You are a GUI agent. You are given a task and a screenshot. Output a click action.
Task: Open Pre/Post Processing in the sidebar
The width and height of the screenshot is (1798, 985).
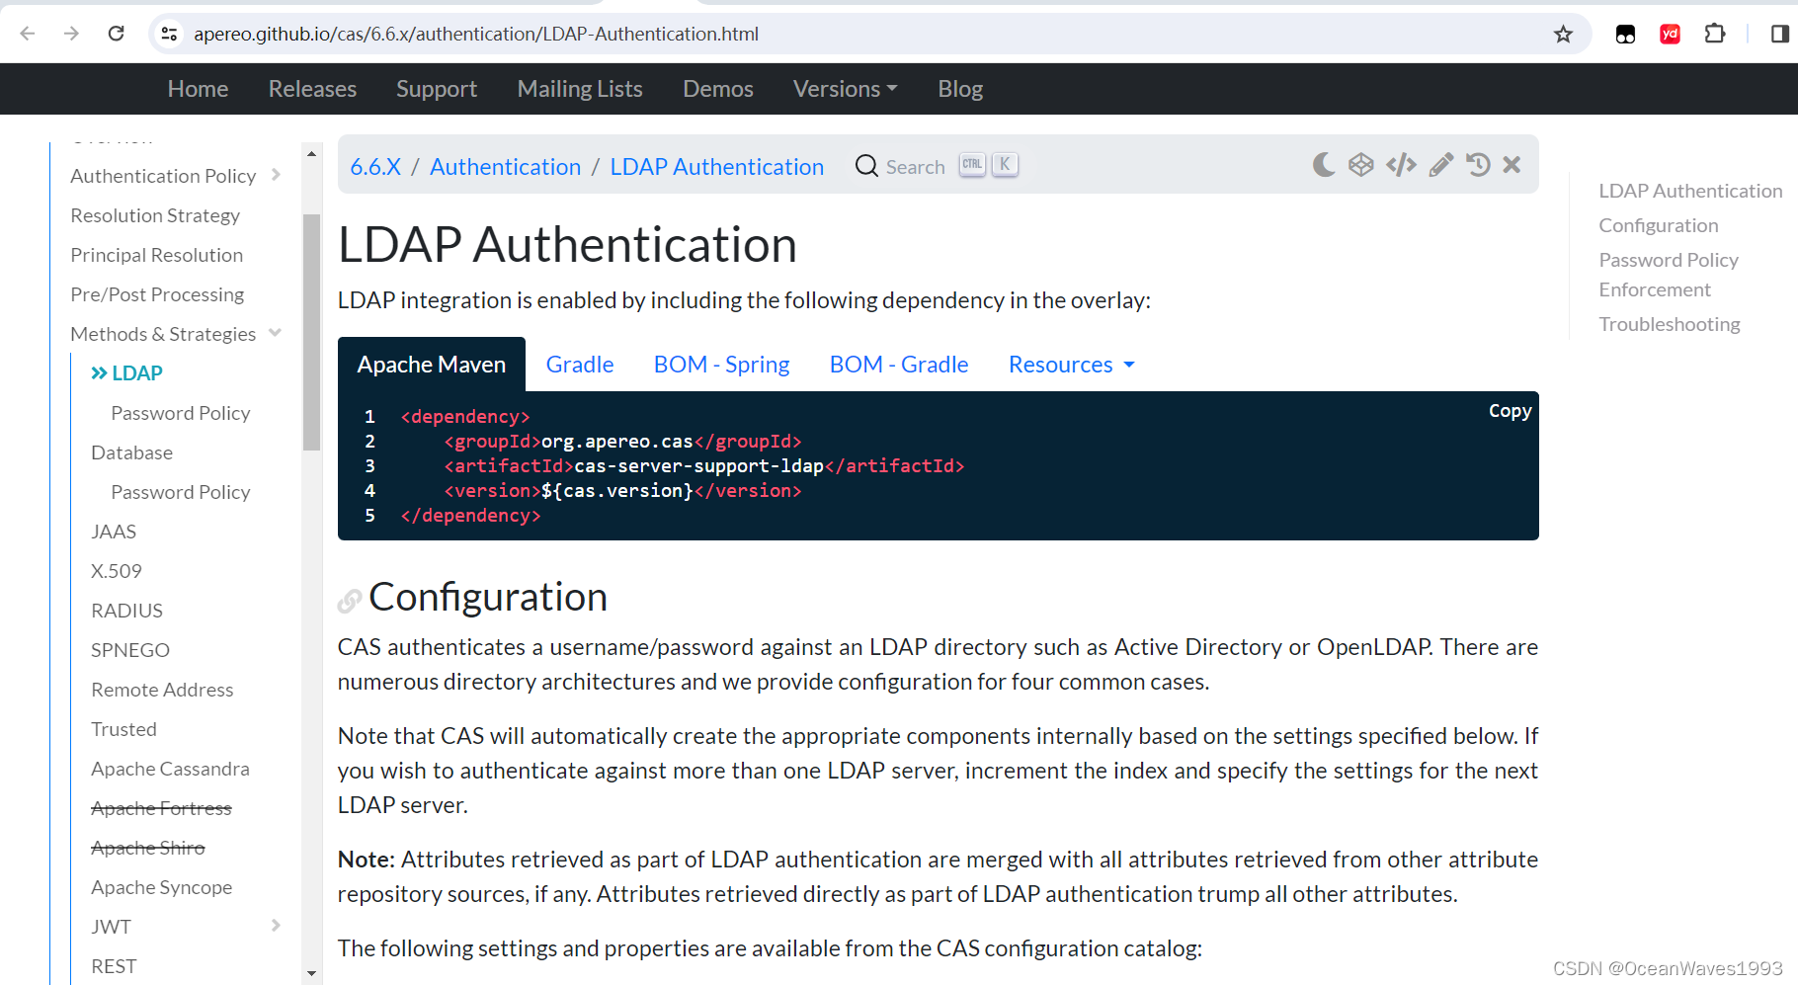coord(157,294)
